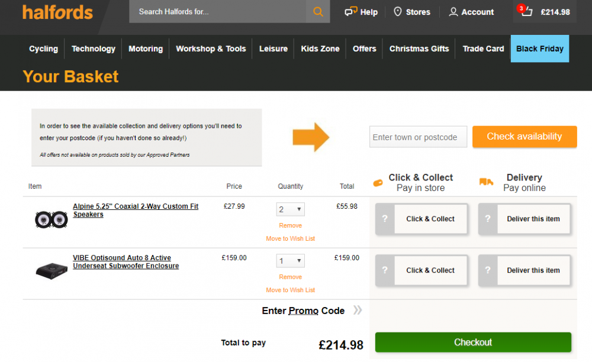This screenshot has width=592, height=362.
Task: Open the basket icon with 3 items
Action: (525, 11)
